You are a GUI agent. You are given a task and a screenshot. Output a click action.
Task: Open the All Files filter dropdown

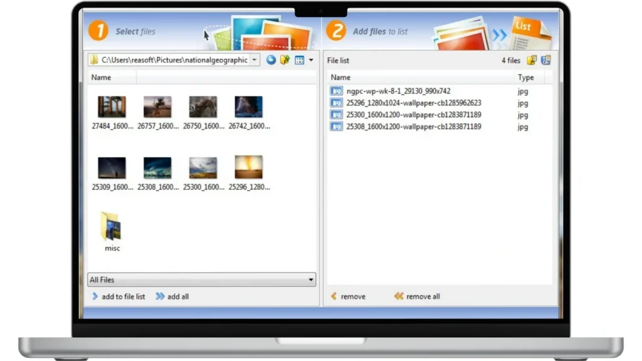(311, 280)
